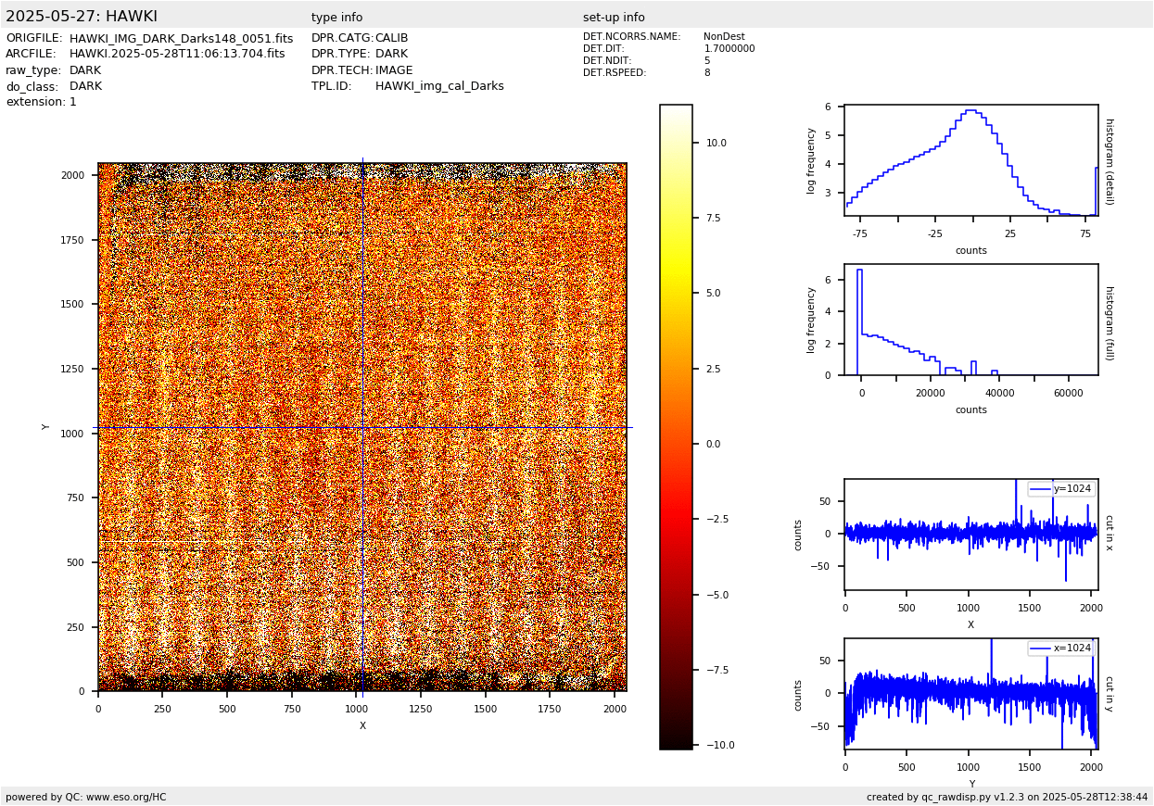The height and width of the screenshot is (806, 1154).
Task: Click the DPR.CATG value CALIB
Action: tap(391, 39)
